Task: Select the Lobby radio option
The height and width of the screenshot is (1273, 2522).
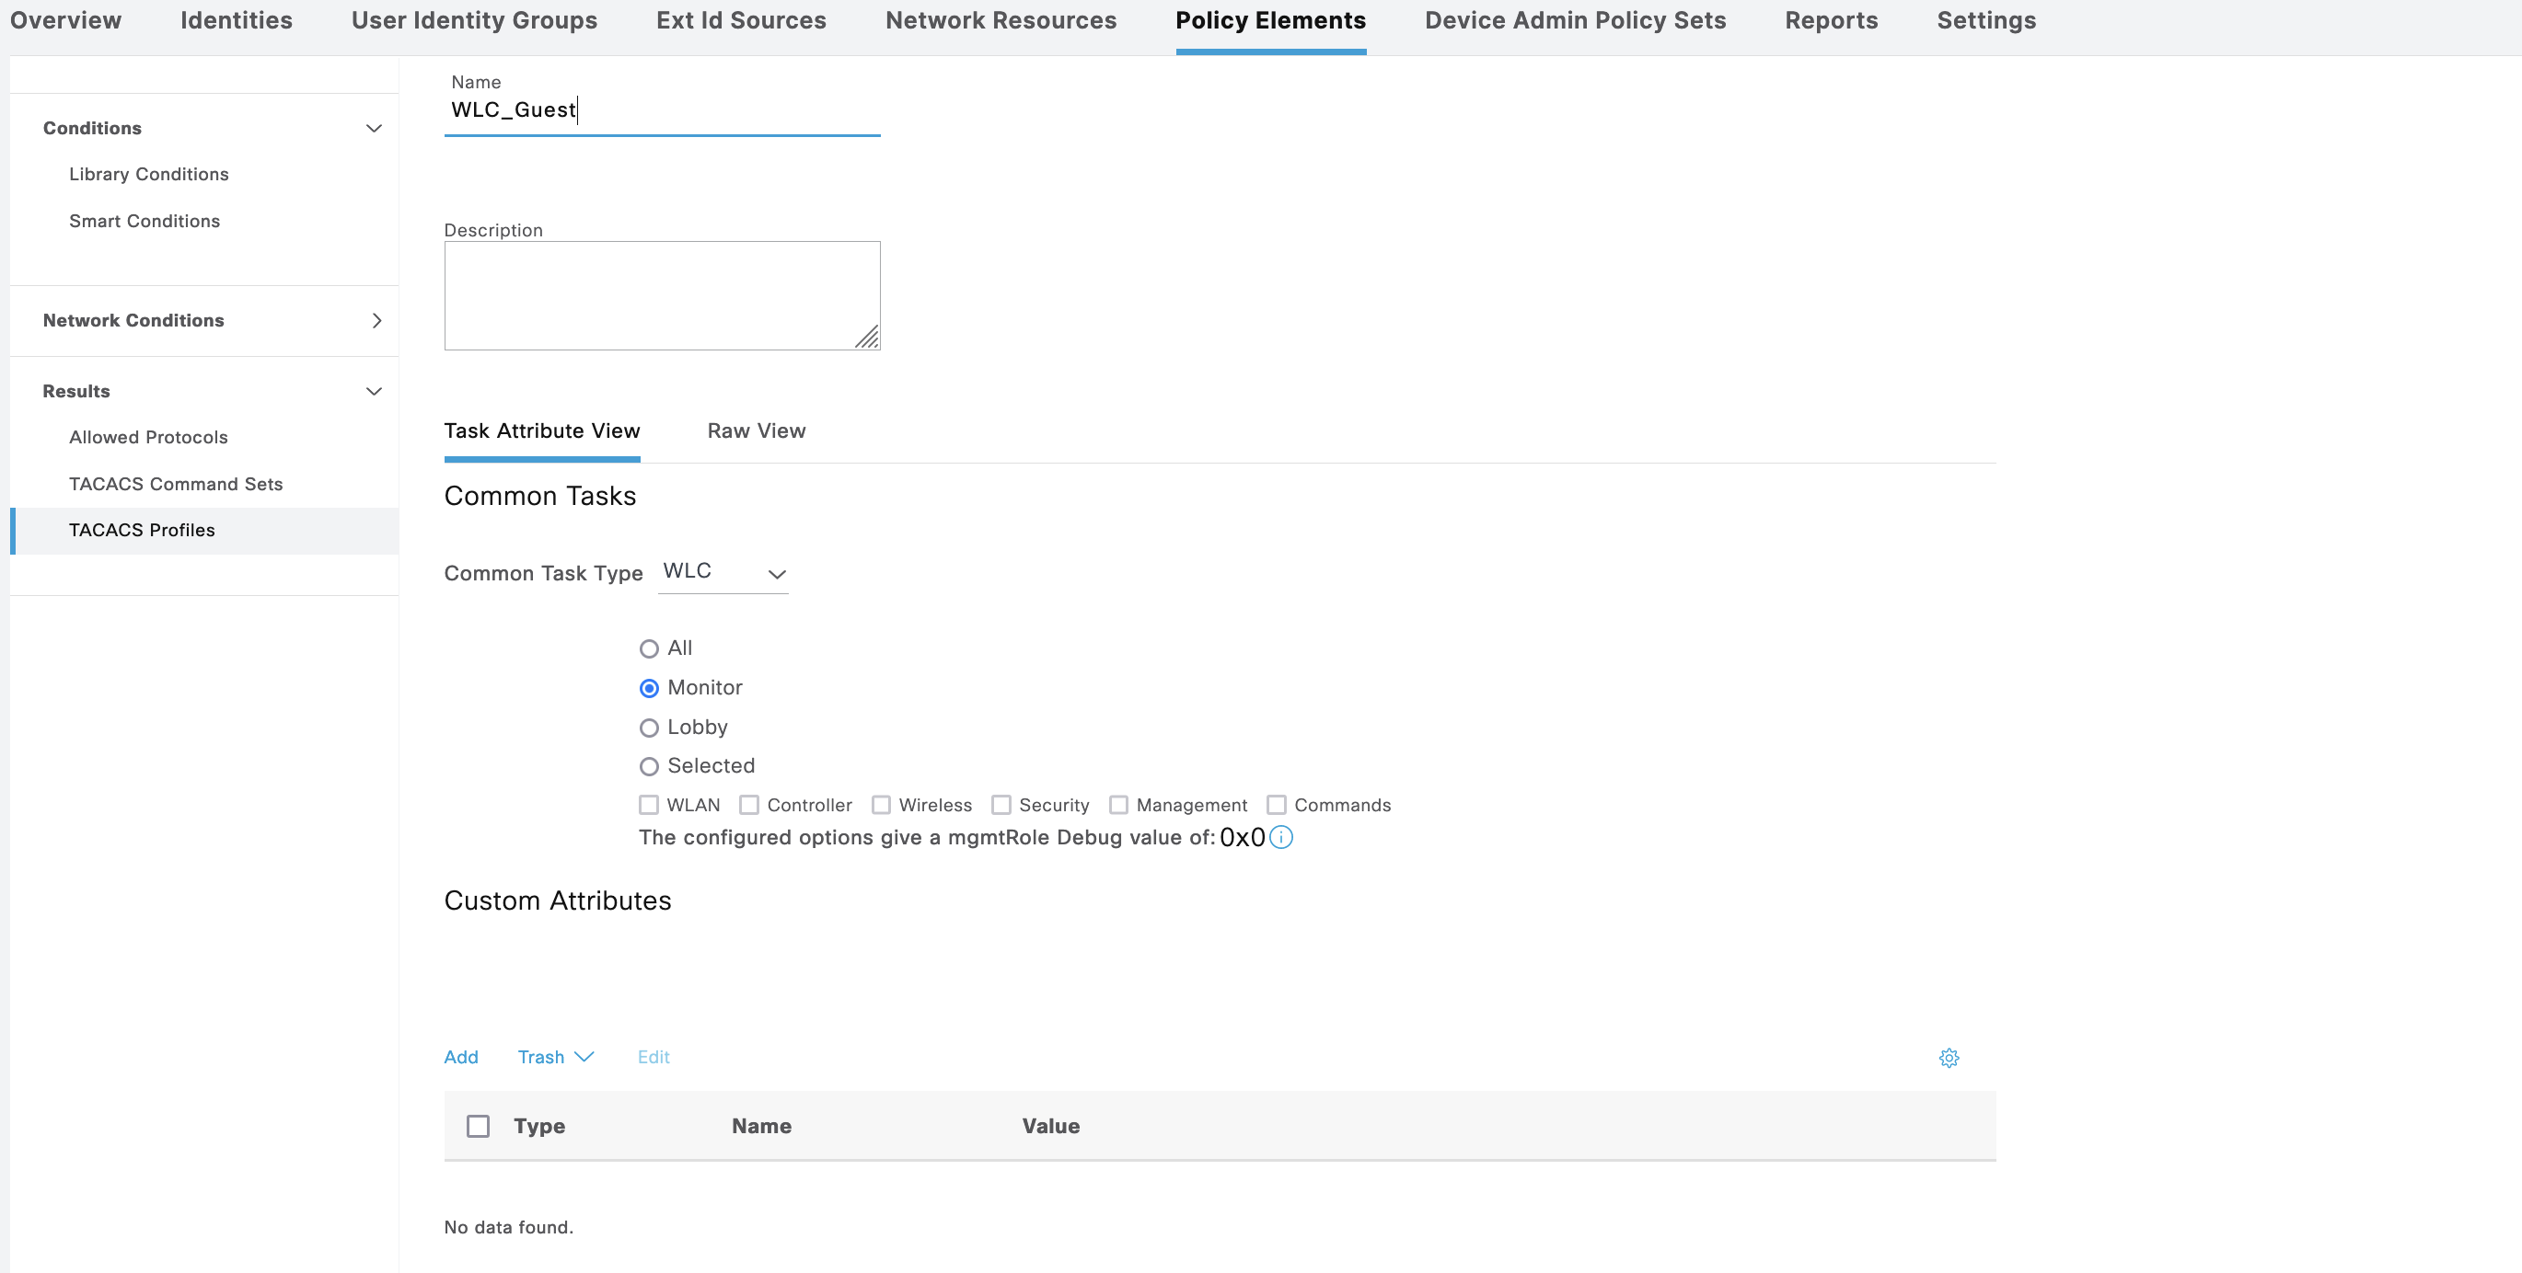Action: tap(648, 728)
